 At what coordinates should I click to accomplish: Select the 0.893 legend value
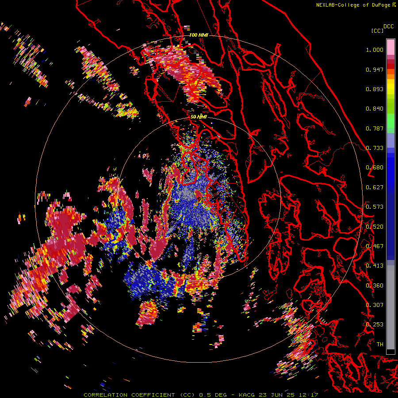pos(375,89)
